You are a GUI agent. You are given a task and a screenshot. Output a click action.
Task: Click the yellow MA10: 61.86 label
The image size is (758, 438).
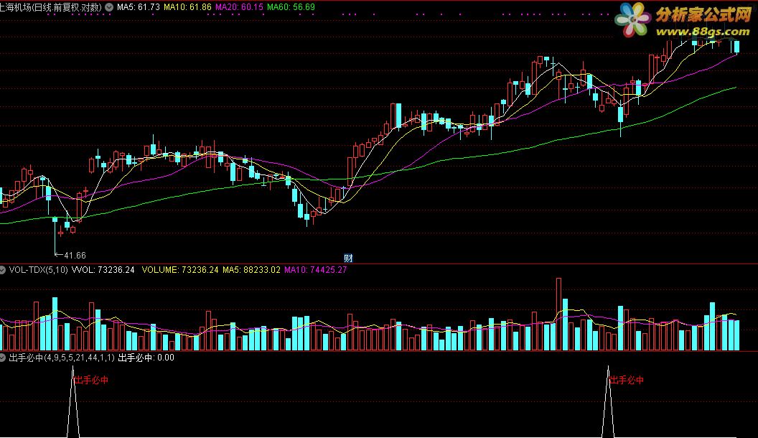(x=187, y=7)
